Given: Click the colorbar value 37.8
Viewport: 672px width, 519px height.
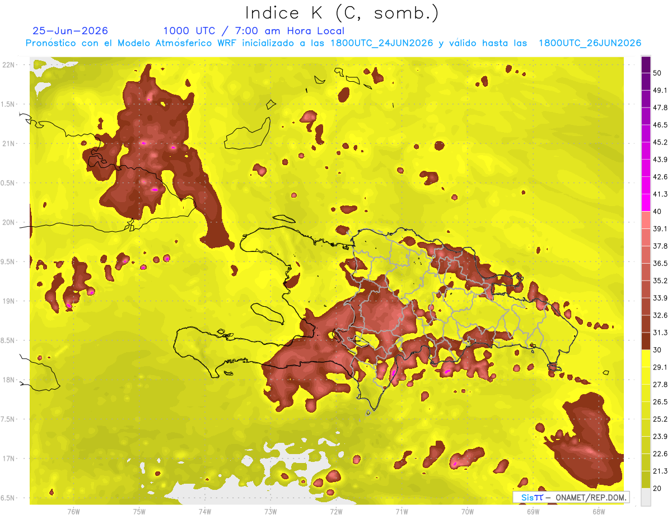Looking at the screenshot, I should 660,246.
